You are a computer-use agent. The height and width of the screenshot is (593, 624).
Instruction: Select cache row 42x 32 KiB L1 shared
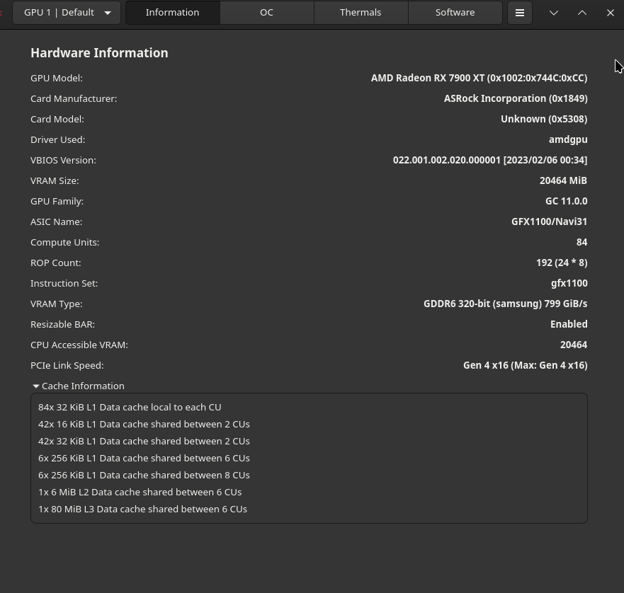(x=144, y=441)
